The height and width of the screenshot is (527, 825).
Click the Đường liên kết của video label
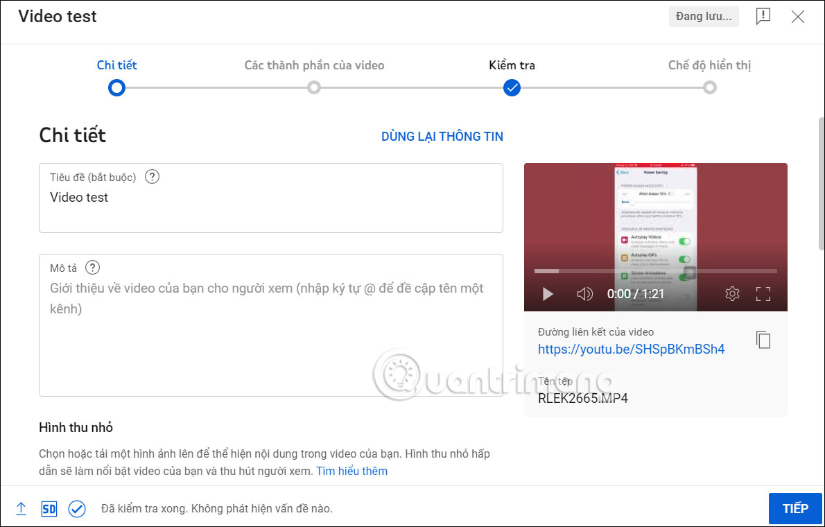coord(596,332)
